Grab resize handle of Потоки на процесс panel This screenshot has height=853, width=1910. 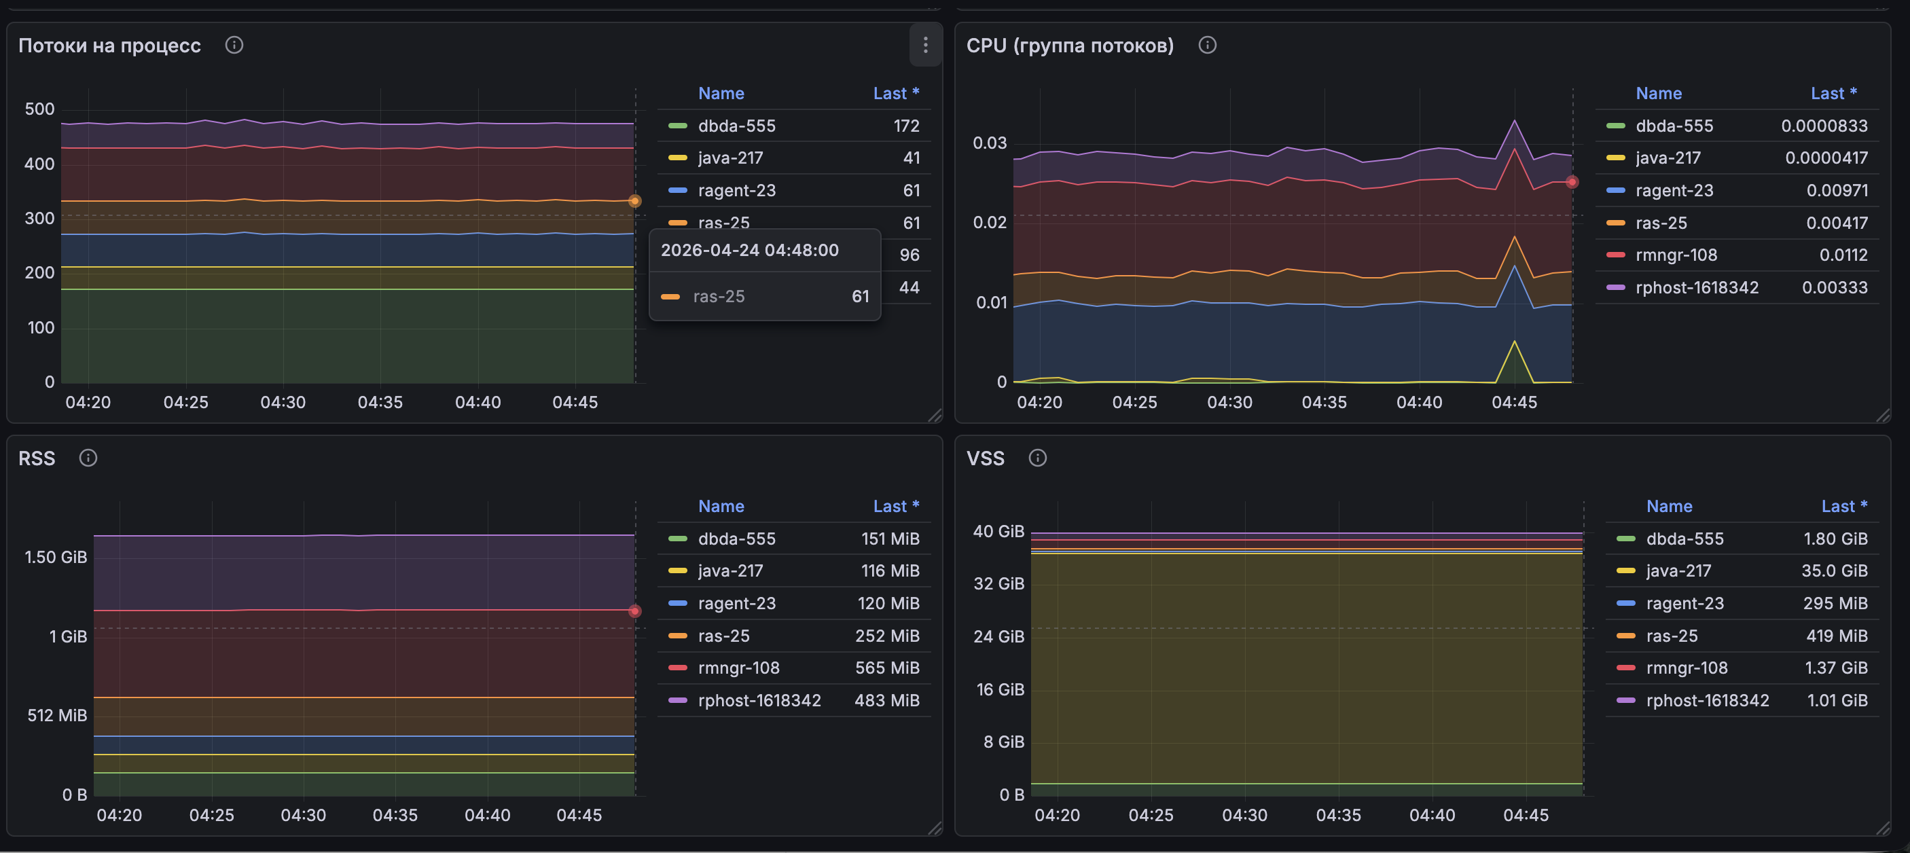935,416
